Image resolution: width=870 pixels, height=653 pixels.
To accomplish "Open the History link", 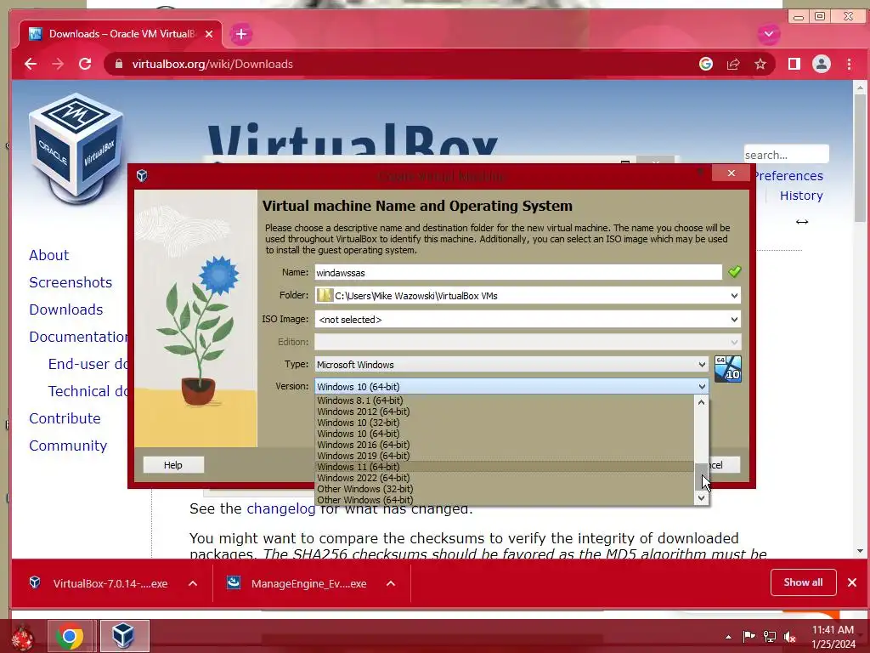I will click(801, 196).
